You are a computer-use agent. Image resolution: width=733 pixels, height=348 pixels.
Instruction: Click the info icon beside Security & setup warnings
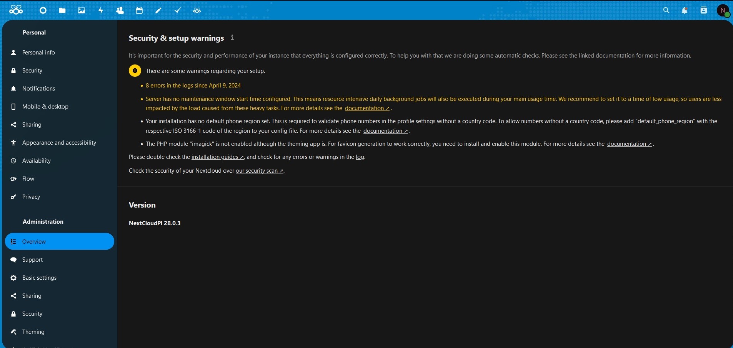232,38
